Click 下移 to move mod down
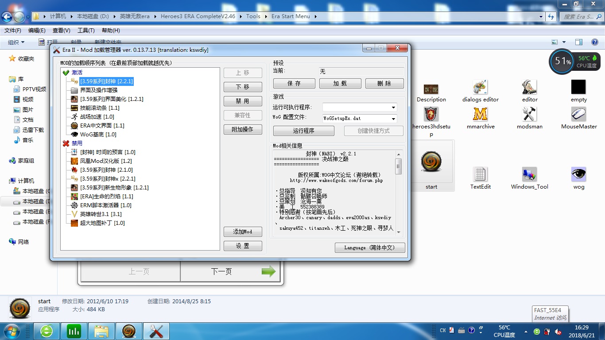This screenshot has width=605, height=340. 243,87
